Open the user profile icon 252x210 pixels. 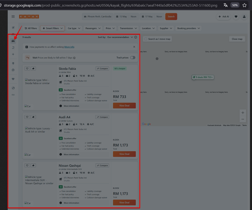click(244, 17)
